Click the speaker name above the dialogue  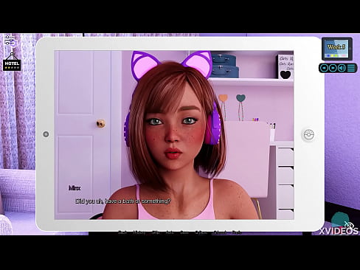pos(75,188)
